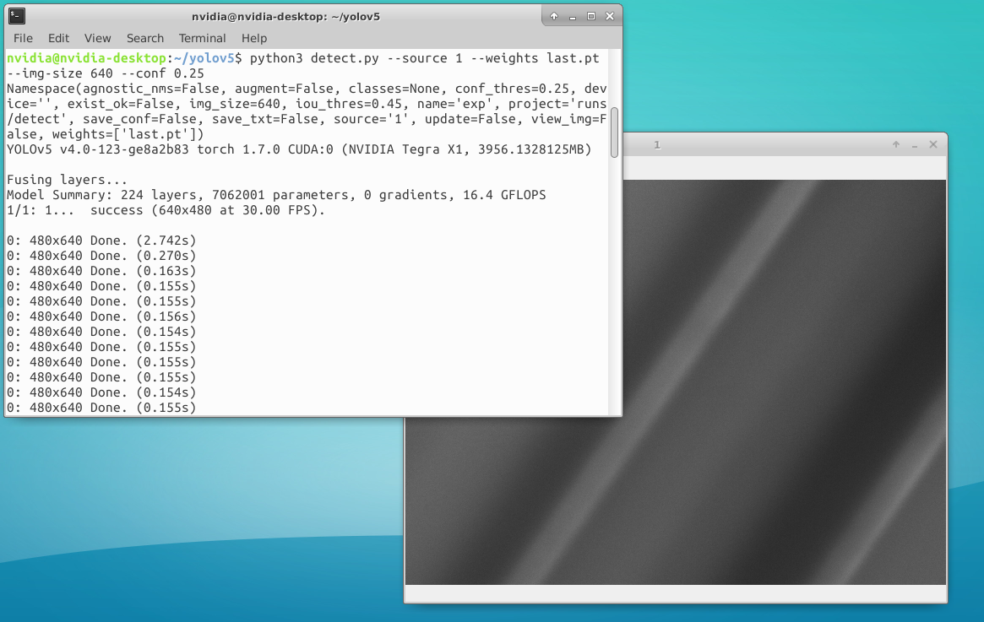Image resolution: width=984 pixels, height=622 pixels.
Task: Close the video window titled 1
Action: click(933, 145)
